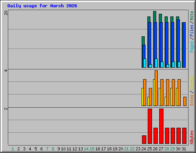The image size is (196, 153).
Task: Click the 'Daily usage for March 2026' title
Action: 42,6
